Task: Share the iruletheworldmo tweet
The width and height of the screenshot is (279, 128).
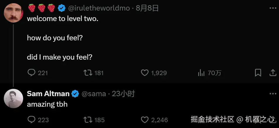Action: (272, 72)
